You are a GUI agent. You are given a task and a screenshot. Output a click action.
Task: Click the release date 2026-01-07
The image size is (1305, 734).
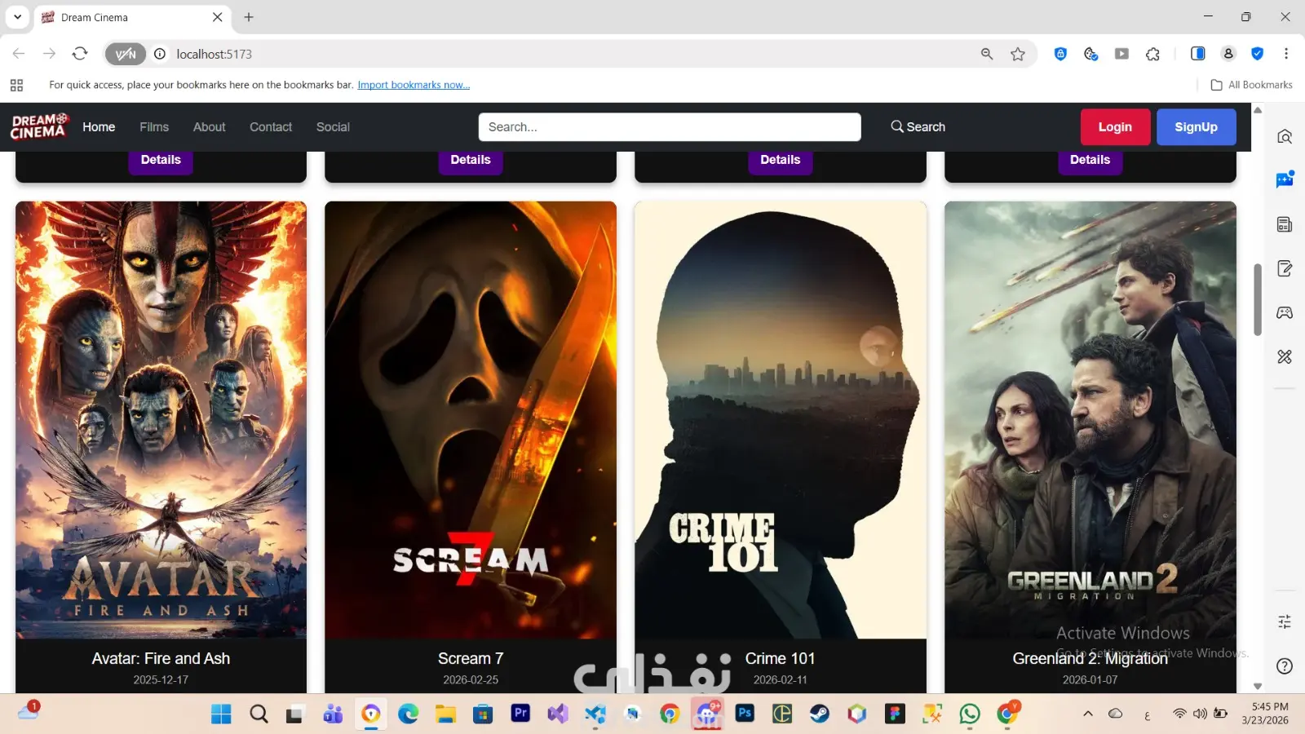click(x=1090, y=679)
